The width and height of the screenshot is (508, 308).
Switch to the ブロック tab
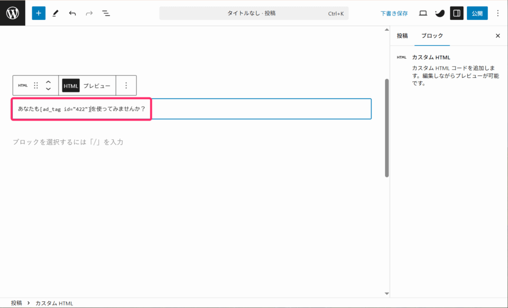pos(432,36)
